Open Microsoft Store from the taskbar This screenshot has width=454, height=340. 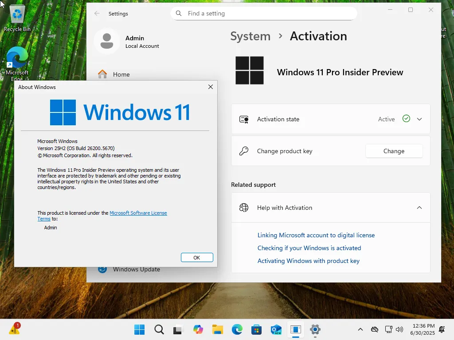coord(257,329)
